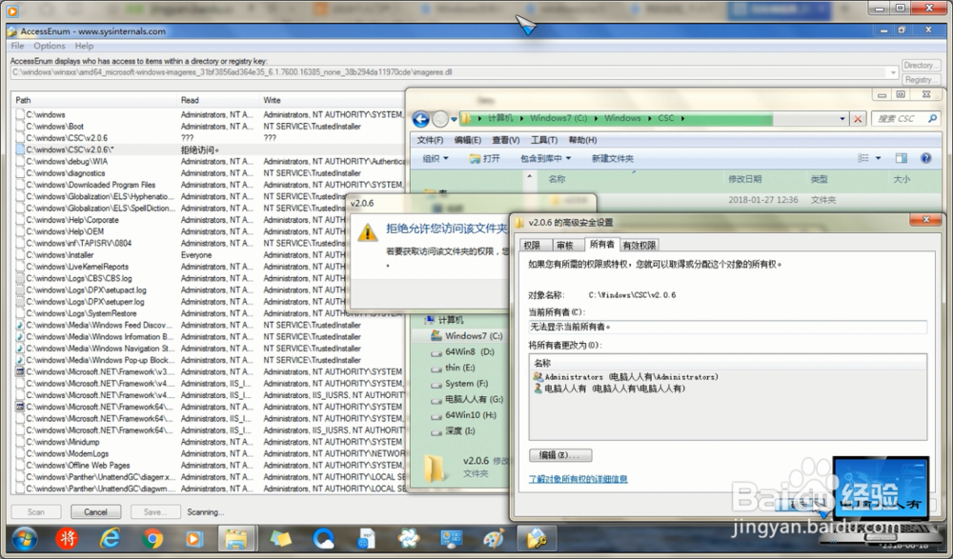
Task: Expand breadcrumb chevron after 计算机
Action: (x=522, y=118)
